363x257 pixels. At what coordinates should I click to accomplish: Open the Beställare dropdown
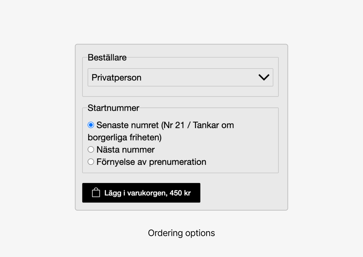[x=180, y=77]
